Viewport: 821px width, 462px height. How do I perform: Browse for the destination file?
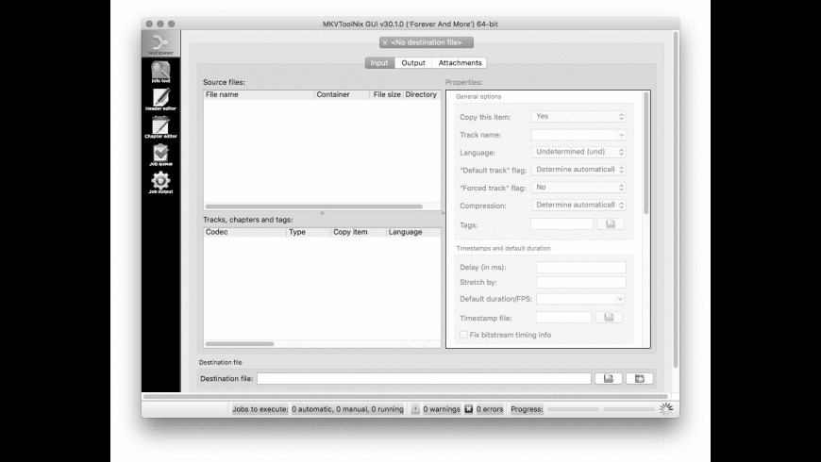click(x=609, y=378)
